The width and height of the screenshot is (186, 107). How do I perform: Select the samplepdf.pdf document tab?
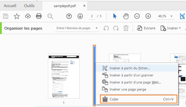65,6
